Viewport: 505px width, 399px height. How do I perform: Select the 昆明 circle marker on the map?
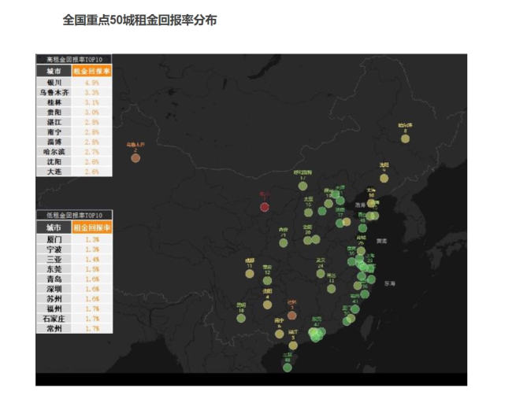[x=241, y=318]
